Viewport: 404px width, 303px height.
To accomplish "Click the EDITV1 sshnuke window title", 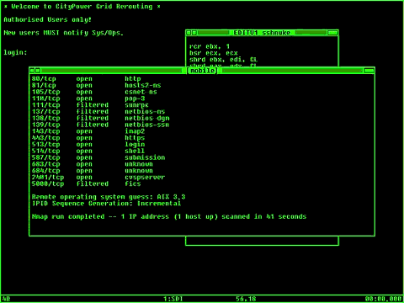I will coord(262,33).
